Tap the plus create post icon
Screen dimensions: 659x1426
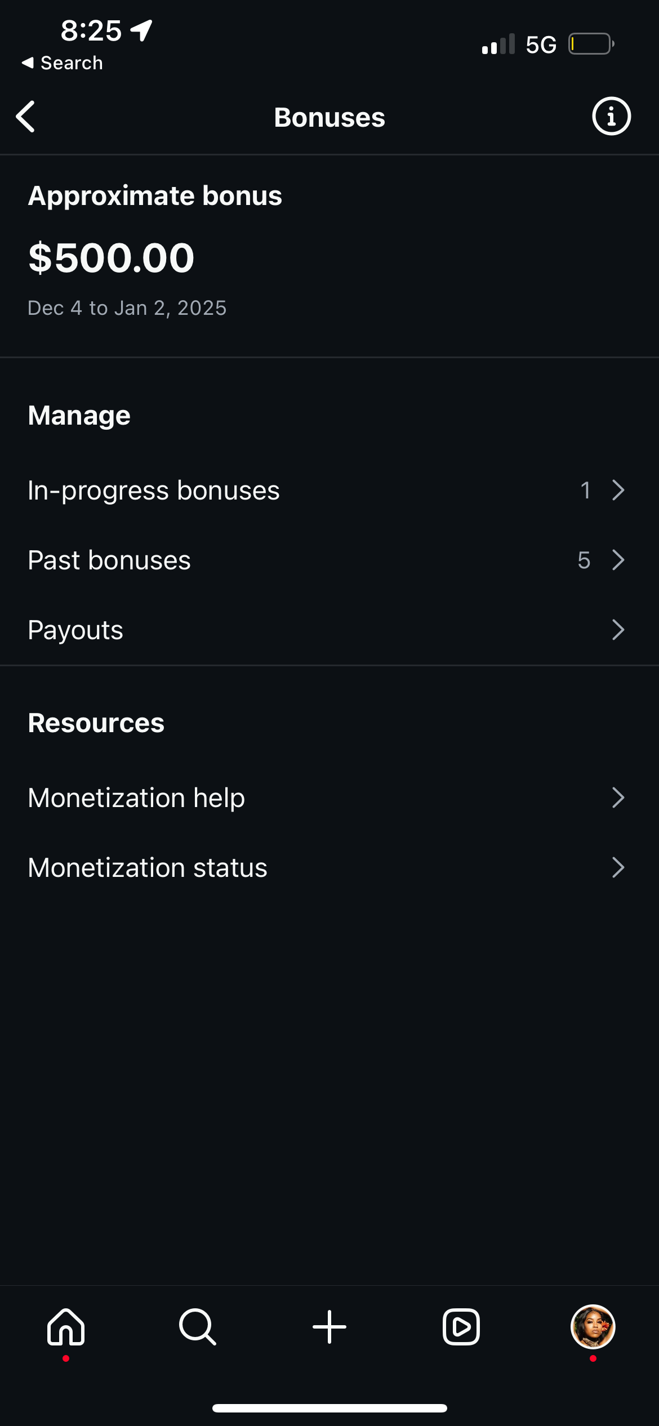329,1327
